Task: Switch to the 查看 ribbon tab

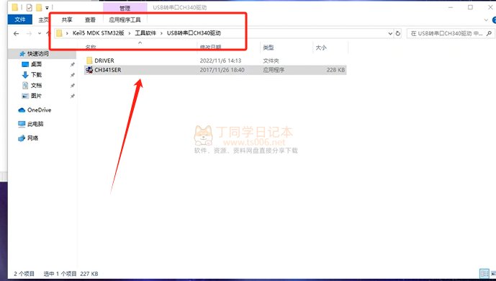Action: tap(90, 20)
